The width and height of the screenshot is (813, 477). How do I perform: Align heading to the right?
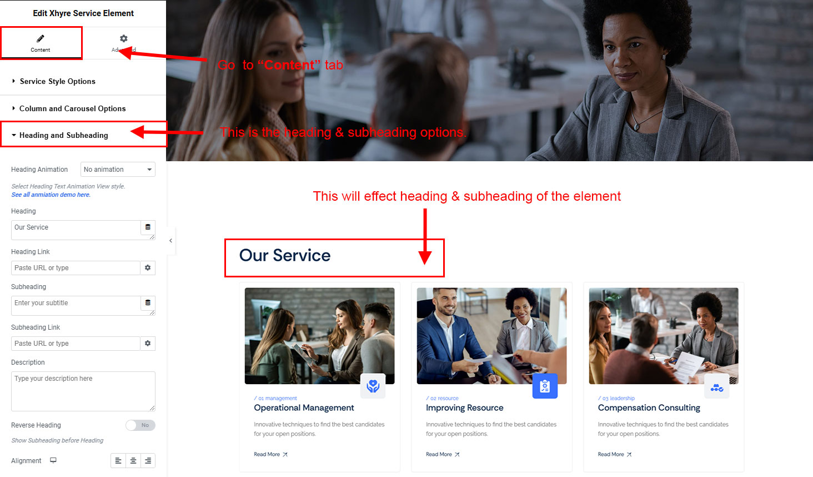pyautogui.click(x=148, y=461)
